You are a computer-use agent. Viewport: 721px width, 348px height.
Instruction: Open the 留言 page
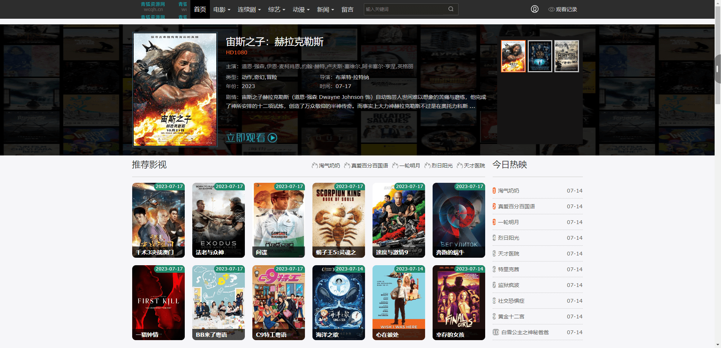coord(347,9)
